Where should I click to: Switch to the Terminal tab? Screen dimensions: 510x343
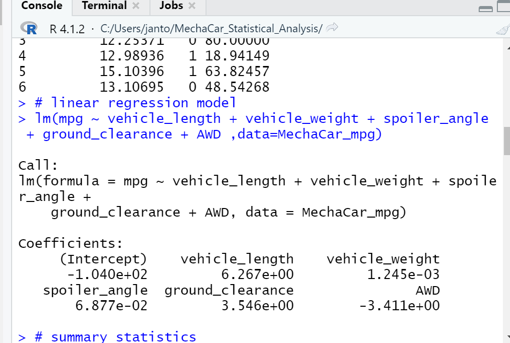[x=104, y=6]
